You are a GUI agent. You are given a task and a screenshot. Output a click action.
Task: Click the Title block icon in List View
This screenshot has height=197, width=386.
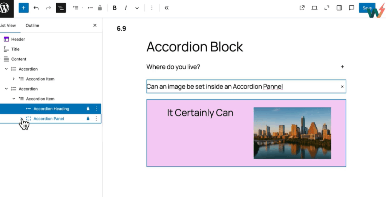click(x=6, y=49)
